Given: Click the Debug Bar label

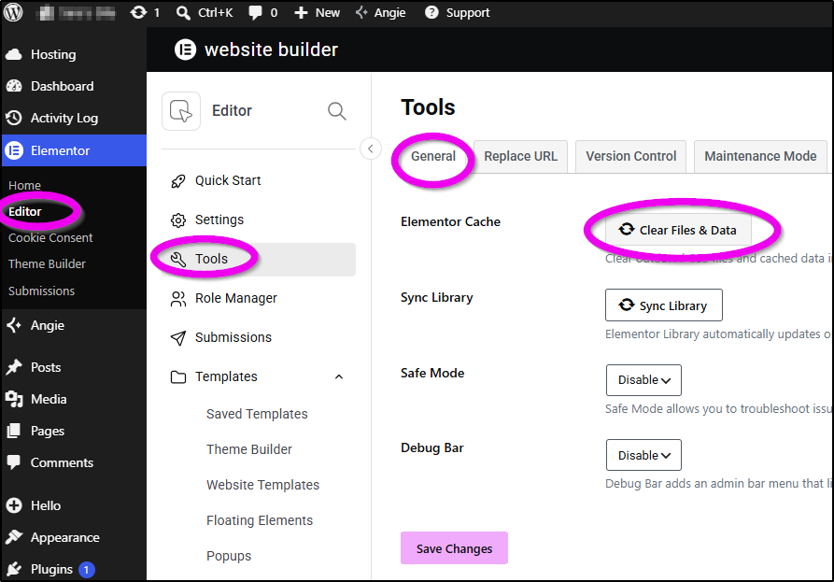Looking at the screenshot, I should [x=431, y=447].
